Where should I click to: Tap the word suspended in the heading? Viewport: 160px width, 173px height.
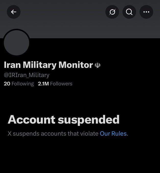[x=89, y=120]
